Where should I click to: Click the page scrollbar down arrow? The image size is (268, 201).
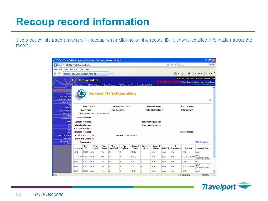click(x=214, y=171)
